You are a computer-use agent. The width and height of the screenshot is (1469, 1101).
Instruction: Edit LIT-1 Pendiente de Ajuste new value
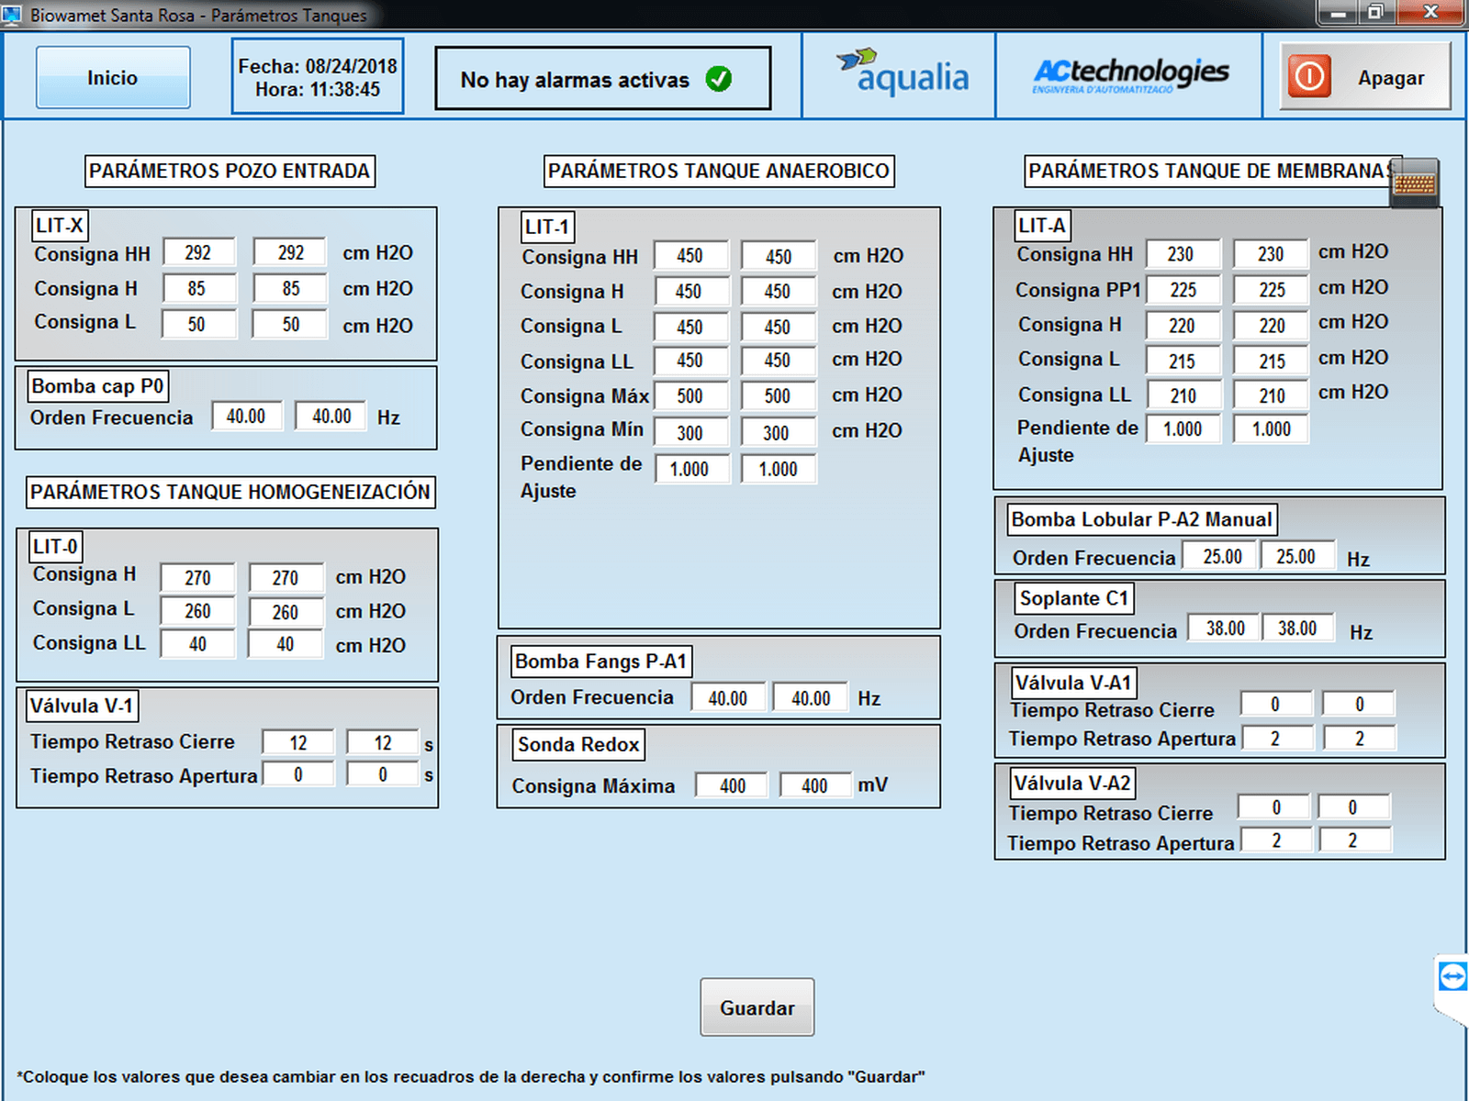tap(778, 469)
